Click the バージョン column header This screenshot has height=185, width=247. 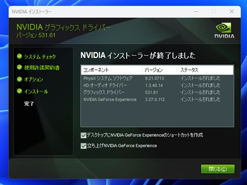(x=160, y=70)
